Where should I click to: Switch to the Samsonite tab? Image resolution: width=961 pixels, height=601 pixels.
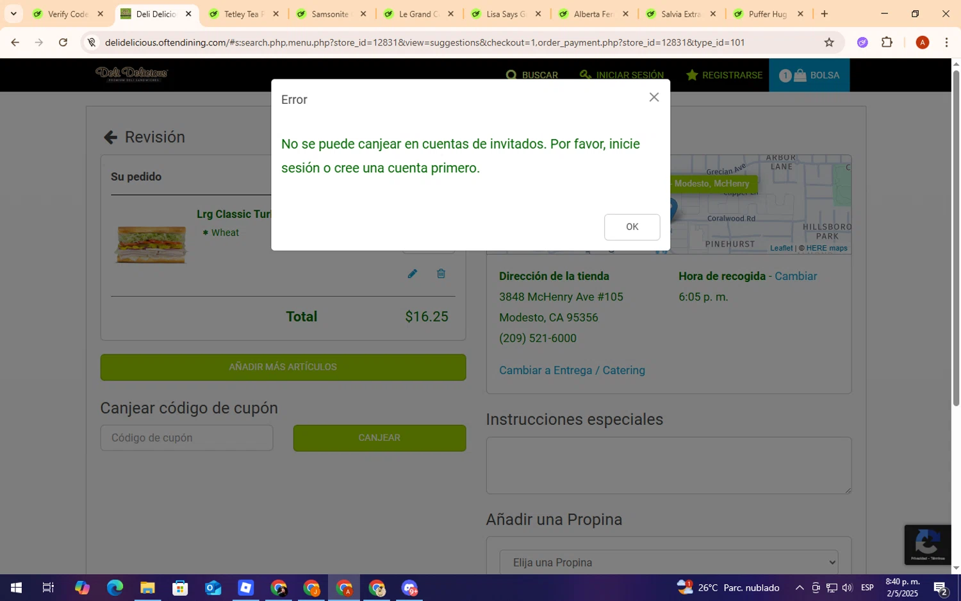[x=330, y=14]
